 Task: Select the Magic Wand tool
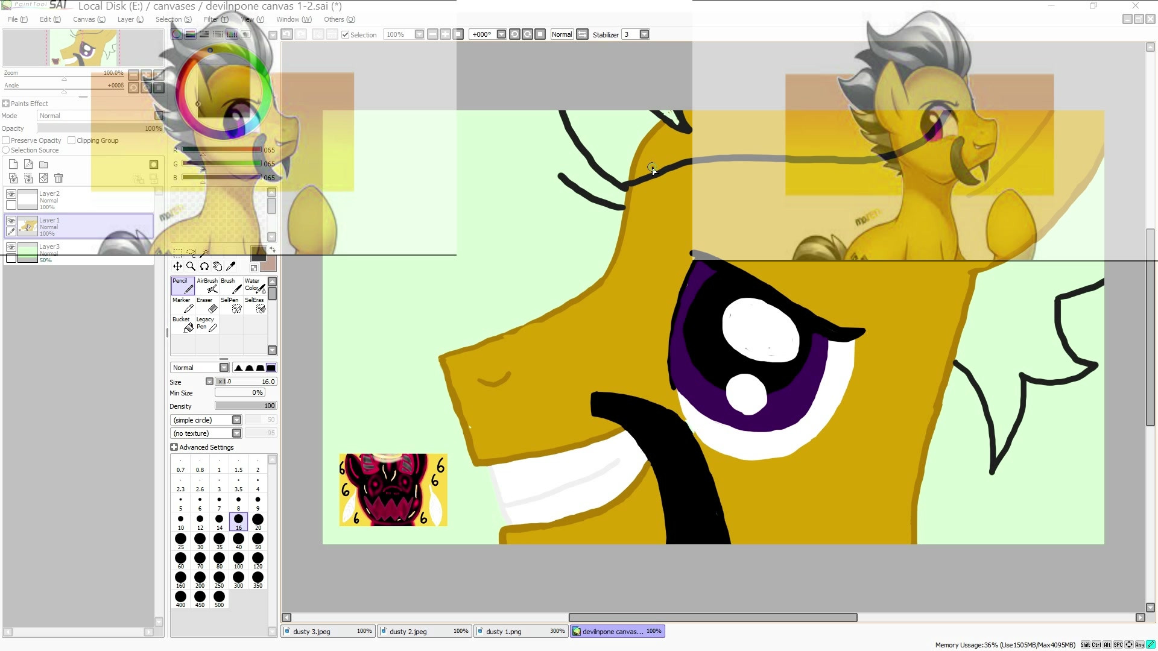point(204,253)
